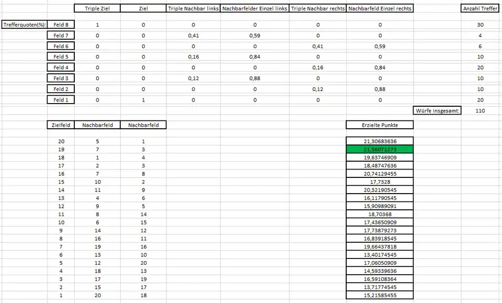This screenshot has width=502, height=303.
Task: Select the green highlighted cell 21,56071273
Action: (380, 149)
